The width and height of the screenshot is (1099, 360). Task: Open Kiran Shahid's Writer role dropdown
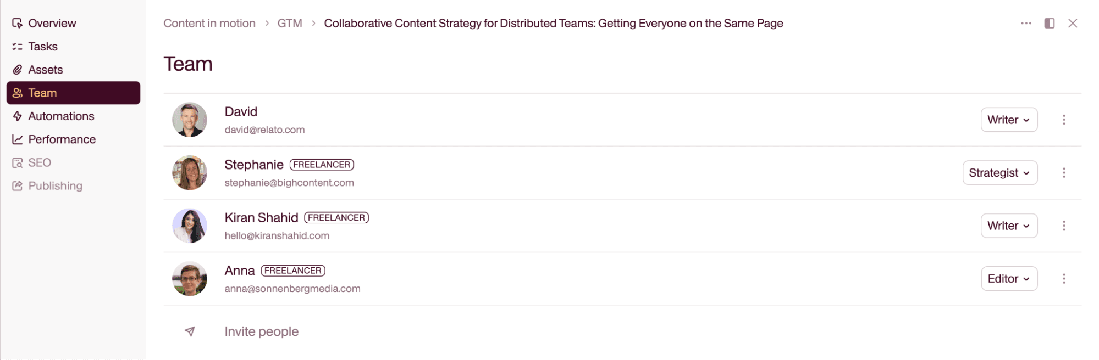coord(1008,226)
